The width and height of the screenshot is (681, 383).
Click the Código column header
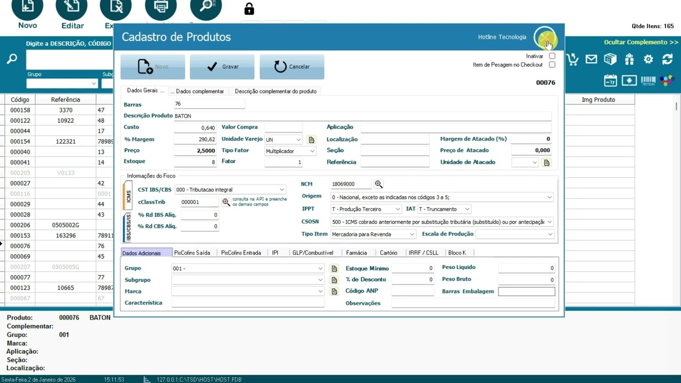tap(20, 99)
